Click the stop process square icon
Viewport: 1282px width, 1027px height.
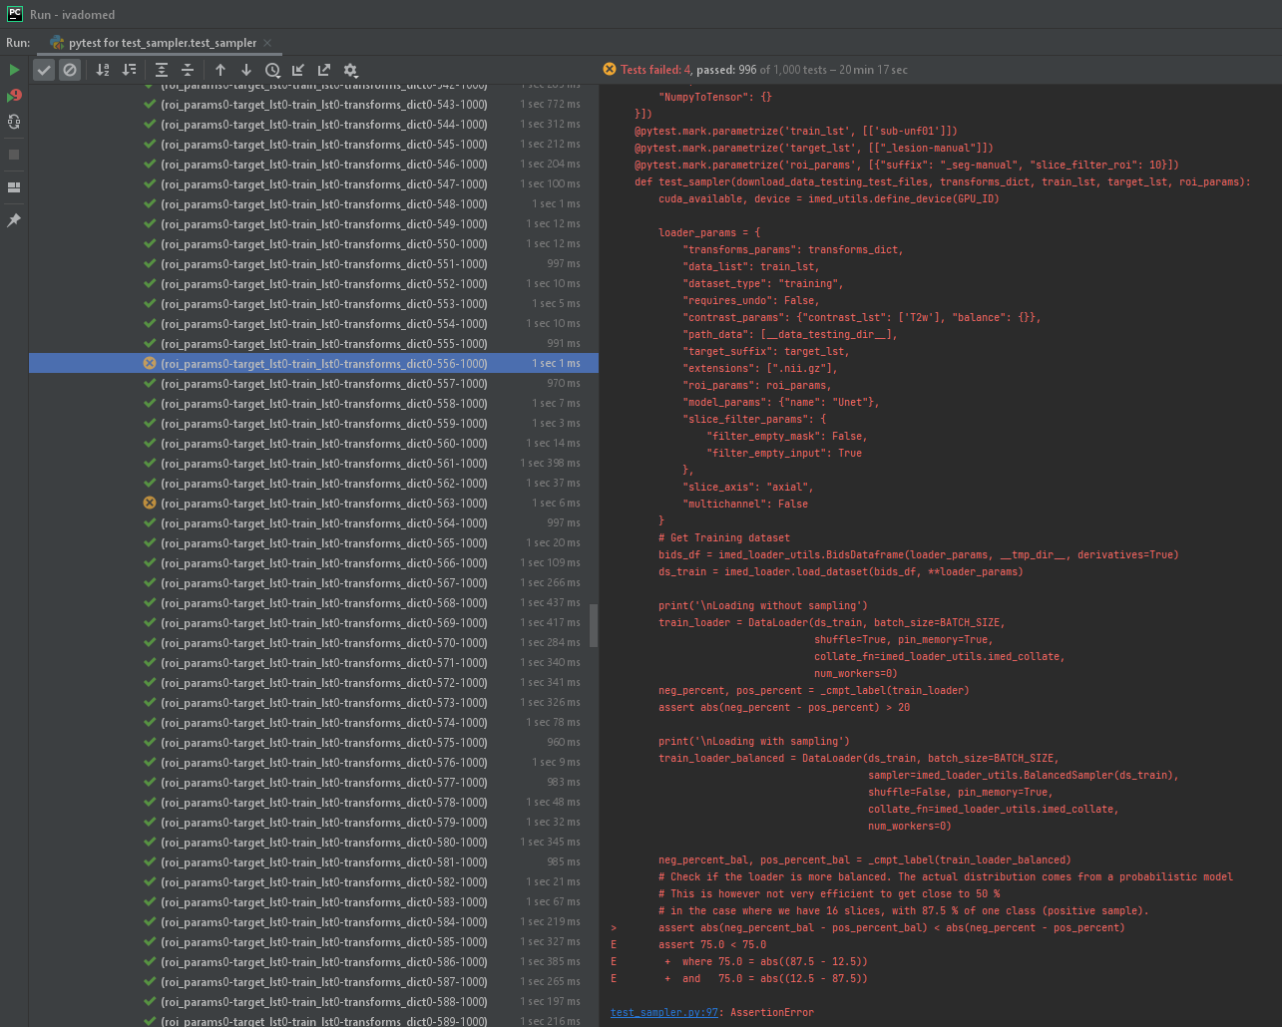pyautogui.click(x=14, y=155)
